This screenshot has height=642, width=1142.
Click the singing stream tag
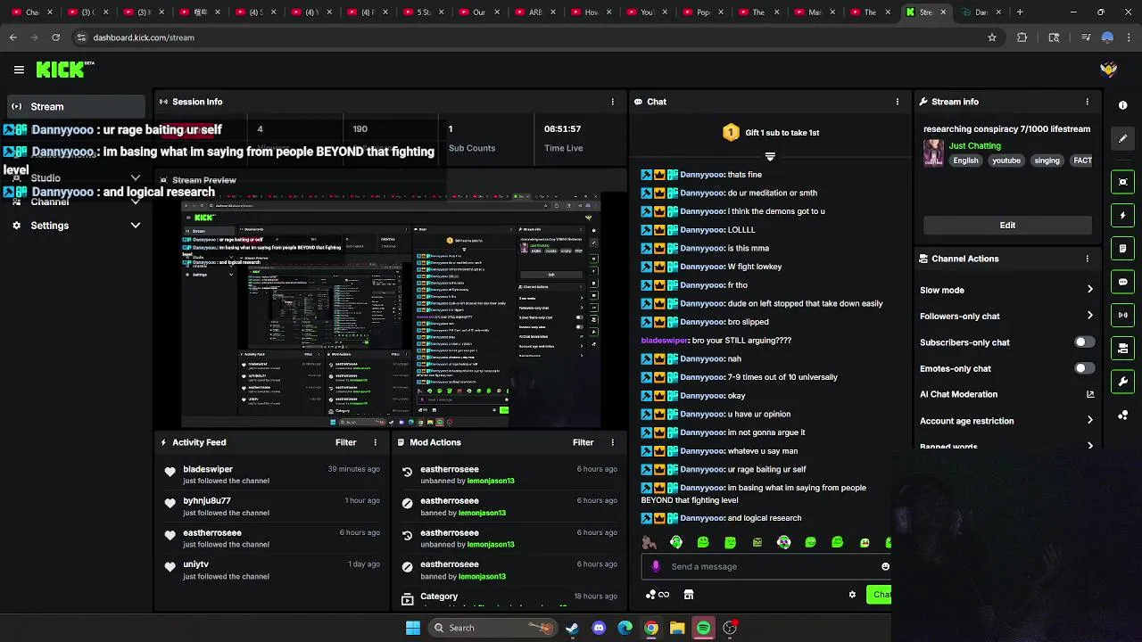point(1047,160)
